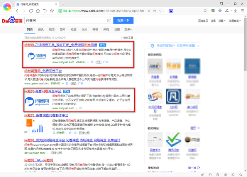Expand dropdown after www.opinionworld.cn 2020-03
This screenshot has width=247, height=177.
pyautogui.click(x=63, y=84)
